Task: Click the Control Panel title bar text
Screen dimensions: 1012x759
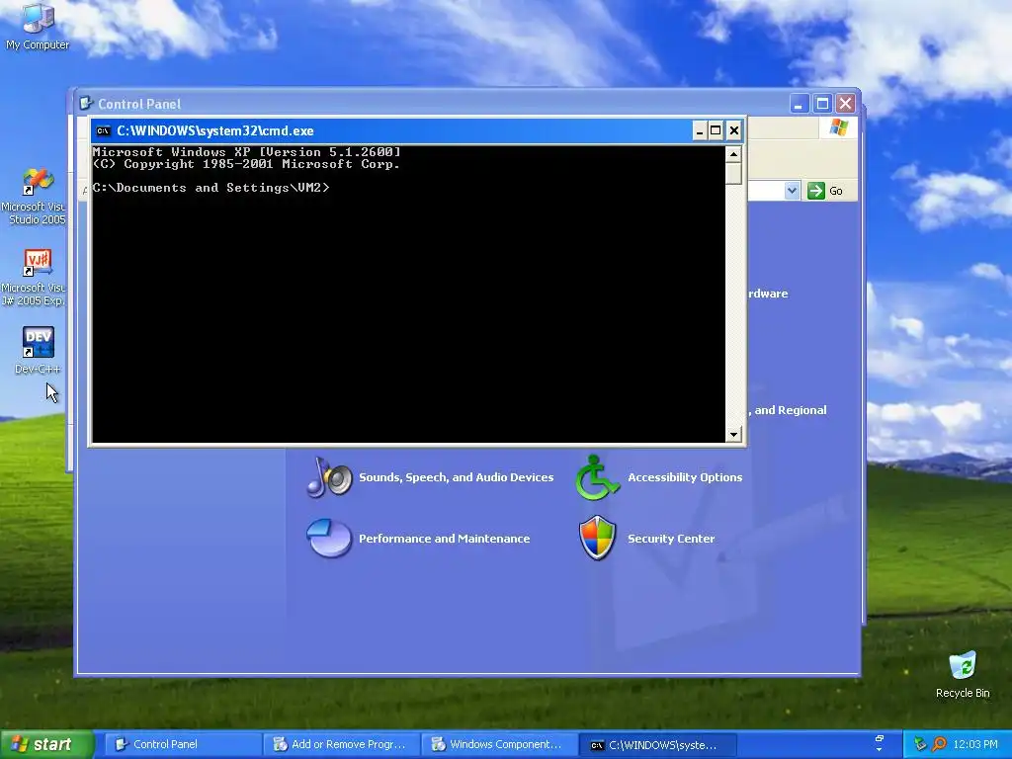Action: coord(139,104)
